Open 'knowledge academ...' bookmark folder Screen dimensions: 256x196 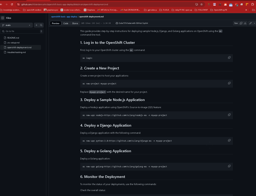10,10
